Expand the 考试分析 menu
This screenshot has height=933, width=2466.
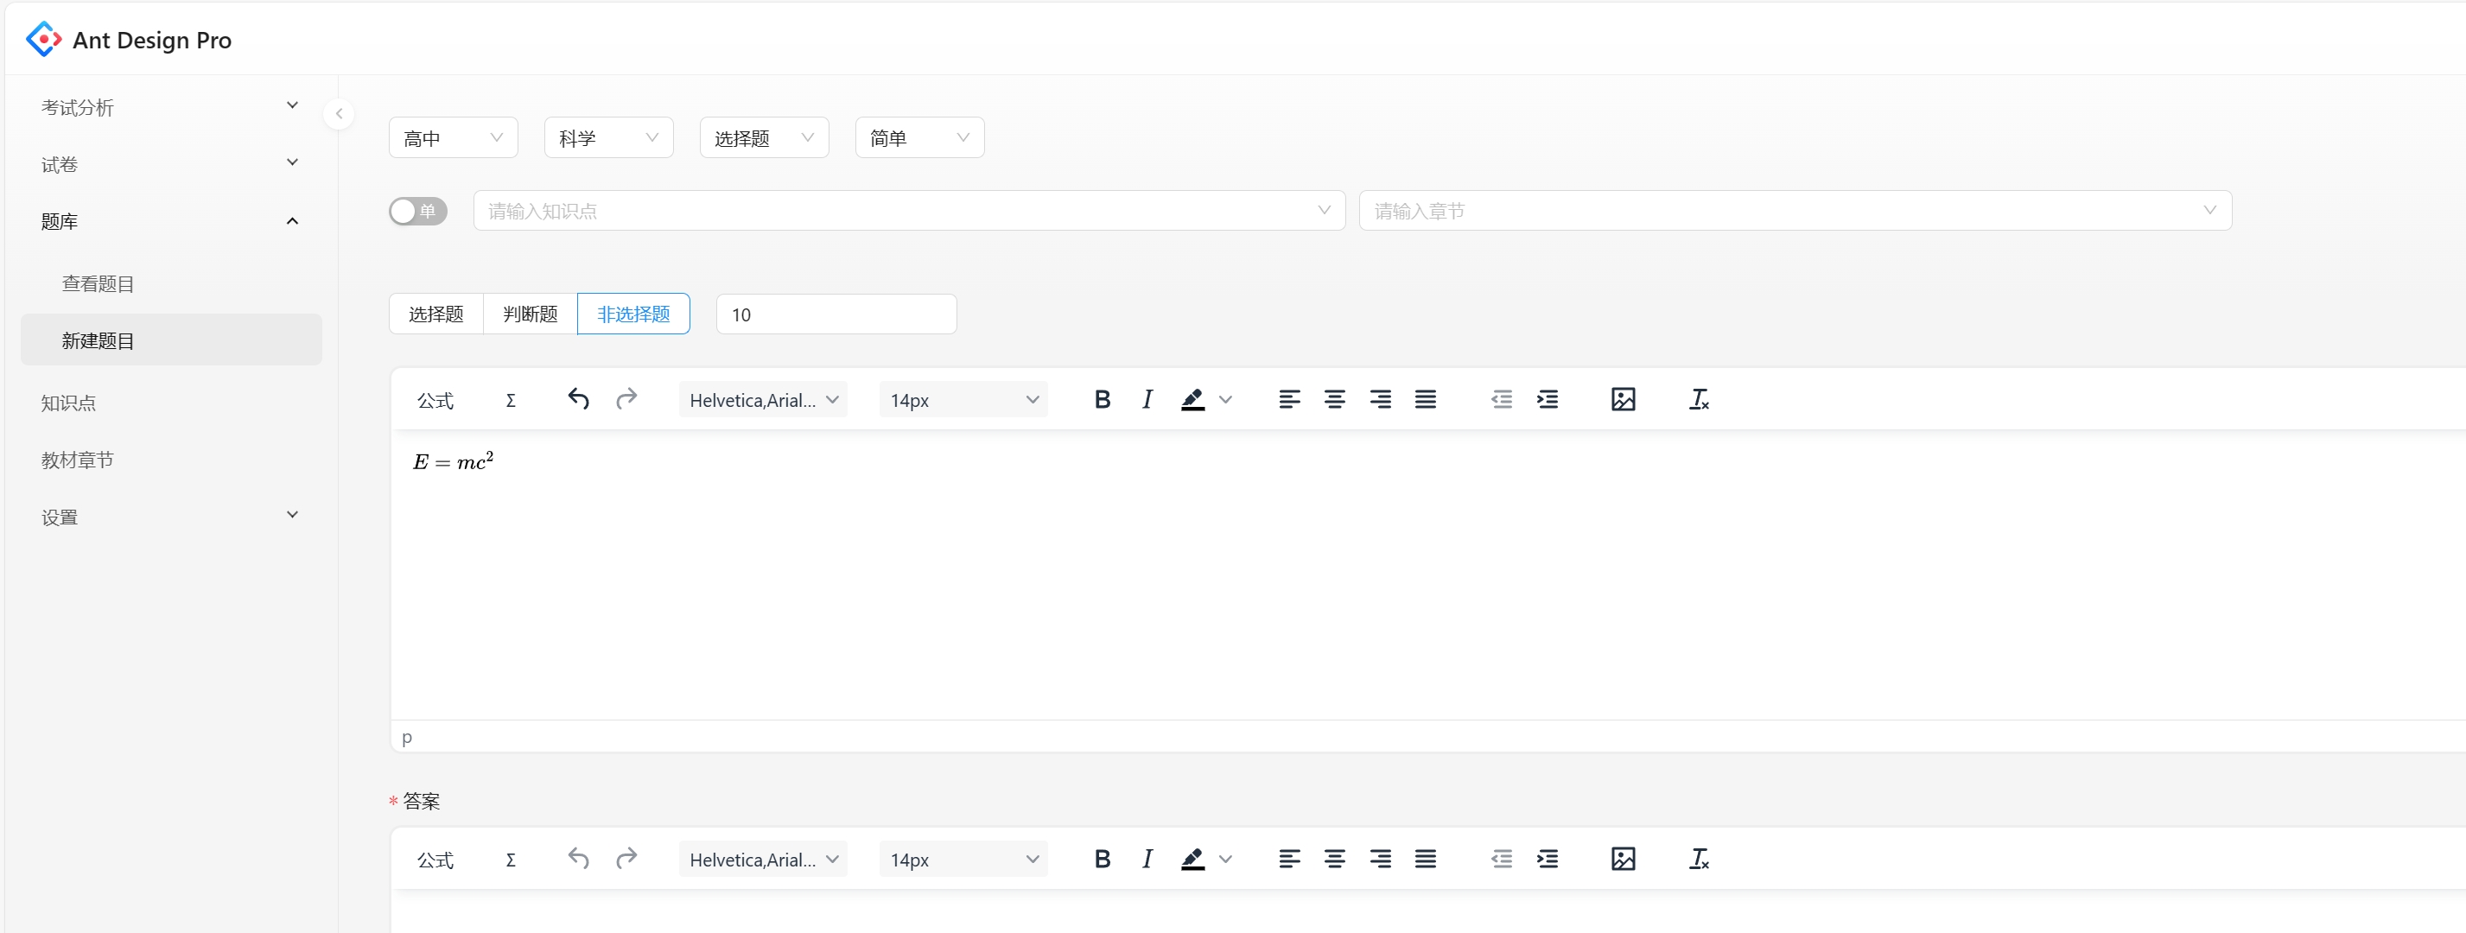pos(171,107)
